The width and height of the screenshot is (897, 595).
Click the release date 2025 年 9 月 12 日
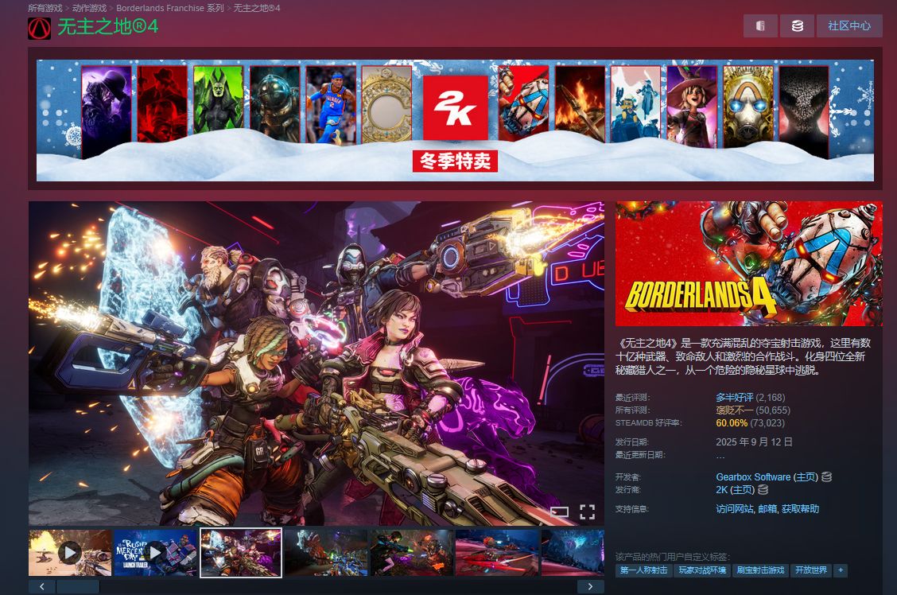[754, 441]
